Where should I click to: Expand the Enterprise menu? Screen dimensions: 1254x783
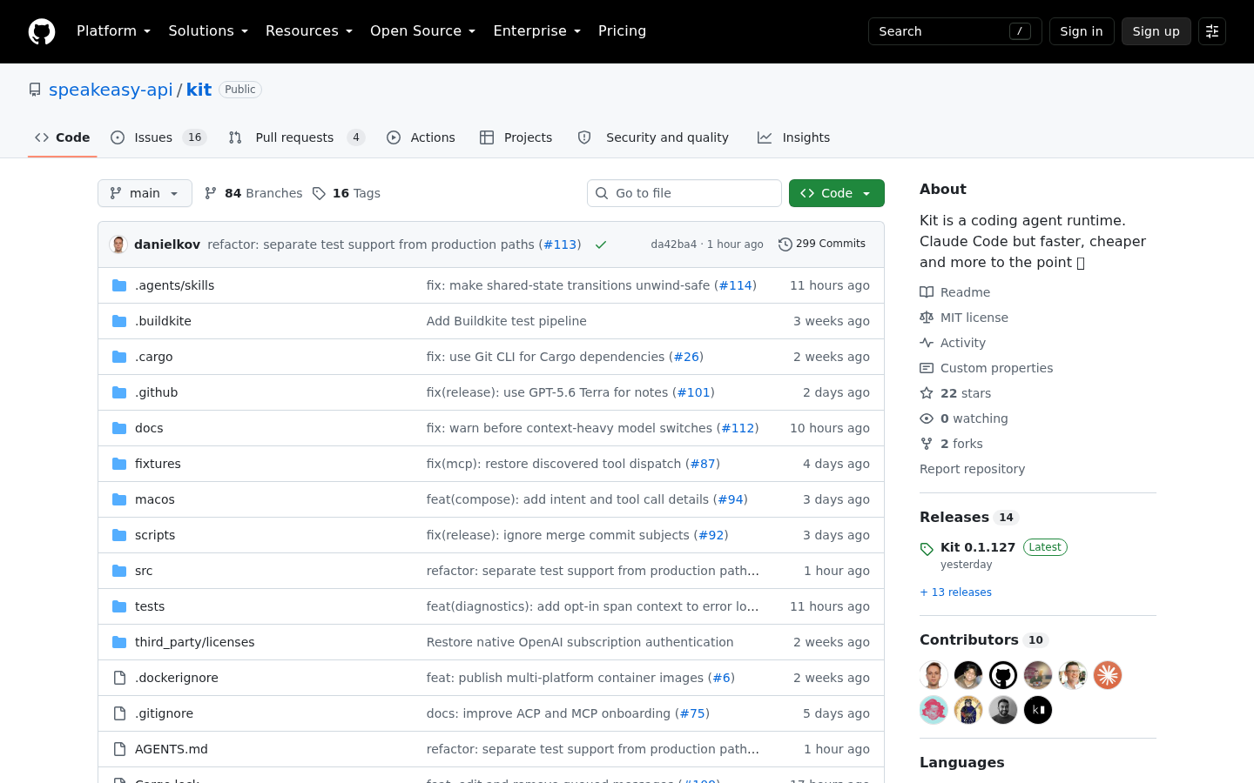[536, 31]
